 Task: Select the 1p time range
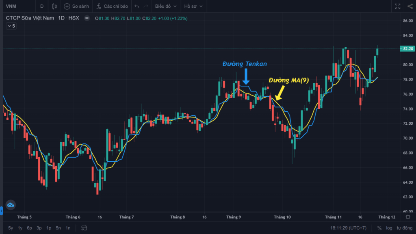tap(49, 228)
